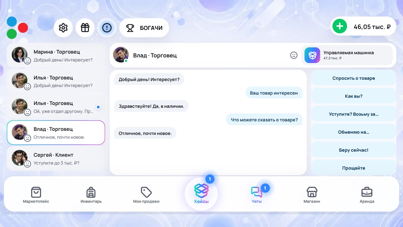The image size is (403, 227).
Task: Open the Кейсы tab
Action: [201, 194]
